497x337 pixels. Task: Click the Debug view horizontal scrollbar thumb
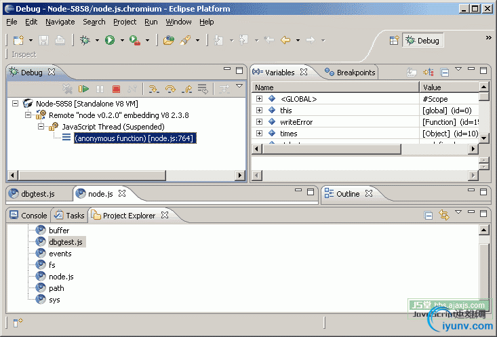click(x=92, y=175)
